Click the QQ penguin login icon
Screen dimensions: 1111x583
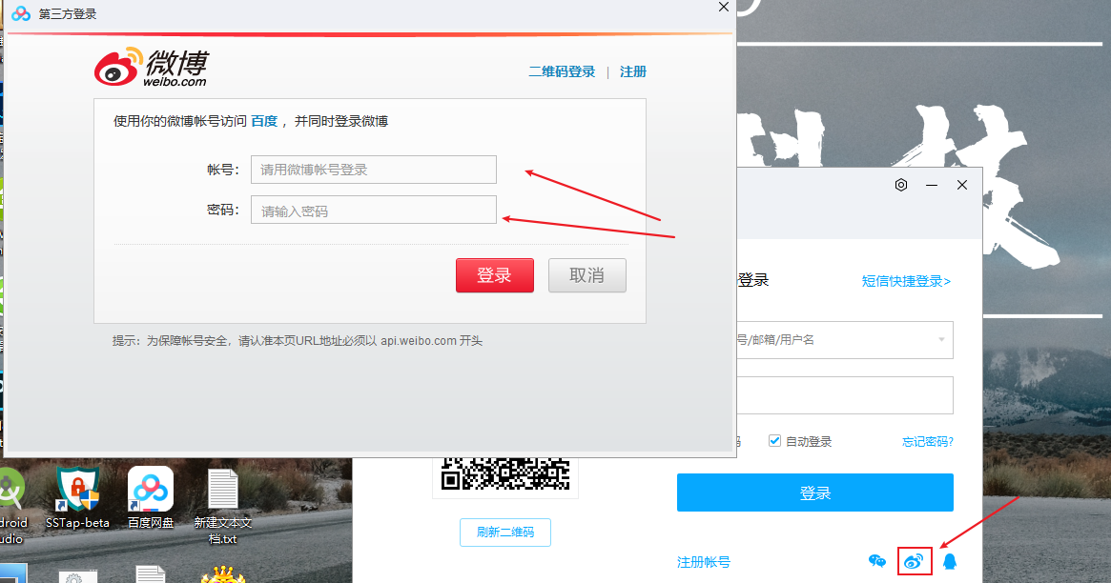coord(949,561)
